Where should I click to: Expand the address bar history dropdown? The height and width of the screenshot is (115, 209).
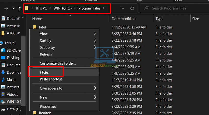coord(123,8)
